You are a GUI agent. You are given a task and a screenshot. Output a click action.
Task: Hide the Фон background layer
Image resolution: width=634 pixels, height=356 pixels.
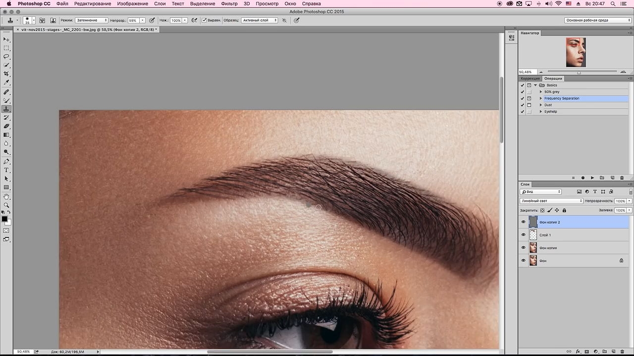524,261
